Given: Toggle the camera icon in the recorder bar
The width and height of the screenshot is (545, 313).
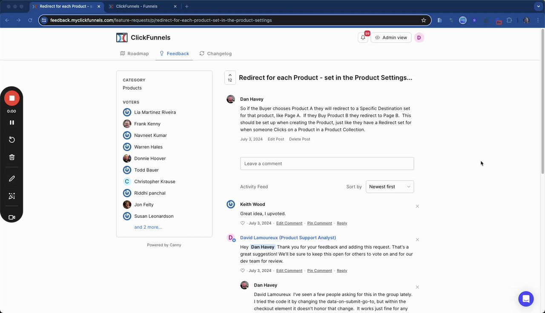Looking at the screenshot, I should tap(12, 217).
